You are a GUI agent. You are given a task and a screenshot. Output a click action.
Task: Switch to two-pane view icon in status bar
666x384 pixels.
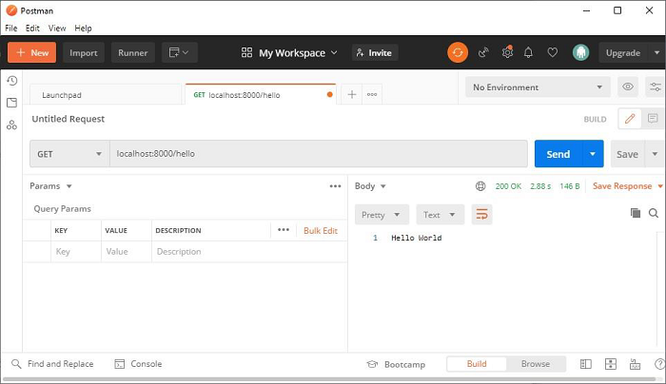pyautogui.click(x=611, y=364)
